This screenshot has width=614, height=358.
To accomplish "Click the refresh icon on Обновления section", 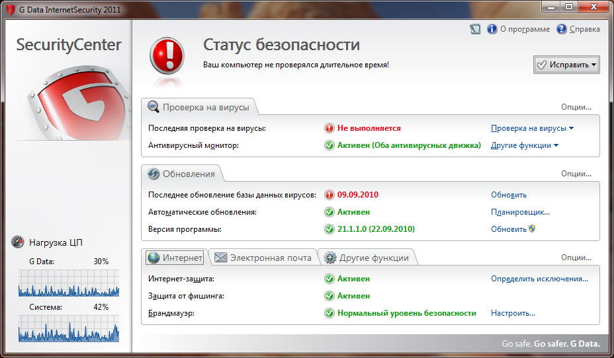I will click(153, 174).
